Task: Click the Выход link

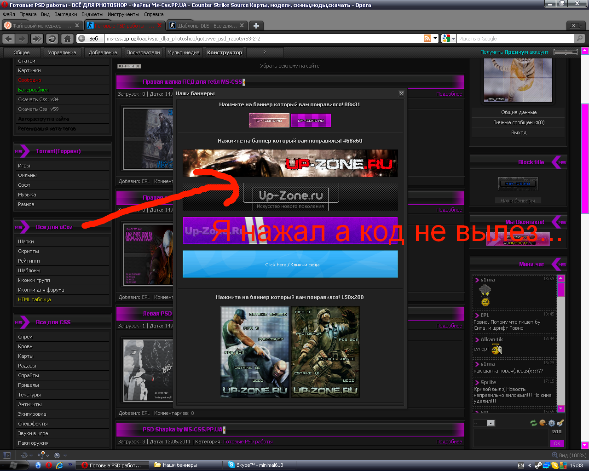Action: click(519, 132)
